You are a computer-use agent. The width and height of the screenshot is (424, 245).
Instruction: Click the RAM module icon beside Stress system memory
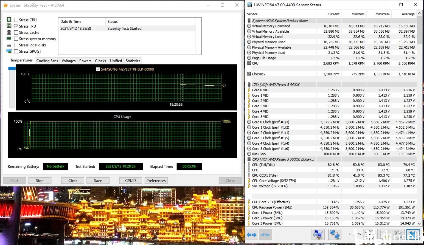pos(9,38)
